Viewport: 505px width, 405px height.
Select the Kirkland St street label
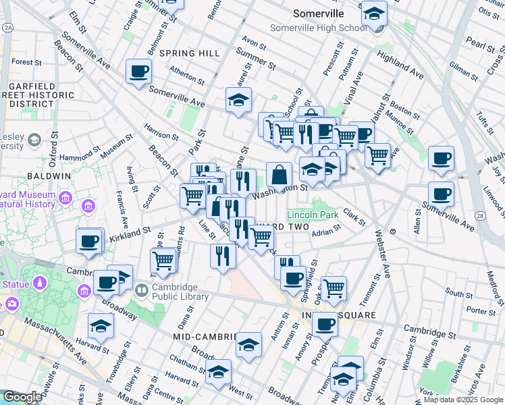click(130, 235)
